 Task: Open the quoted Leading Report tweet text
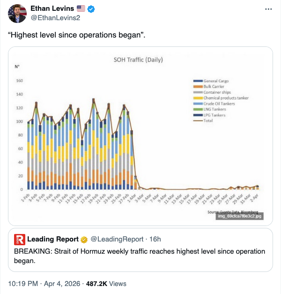[140, 256]
